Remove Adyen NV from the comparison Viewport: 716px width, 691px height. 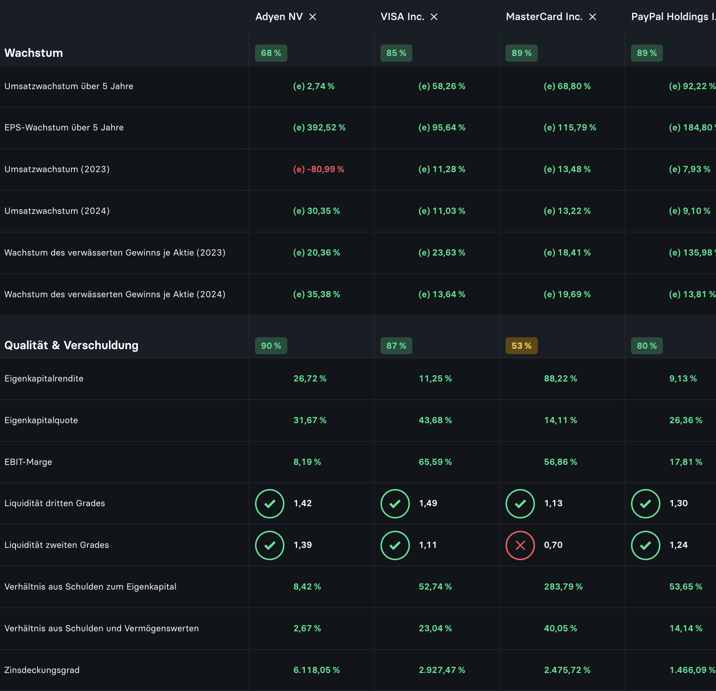[313, 17]
